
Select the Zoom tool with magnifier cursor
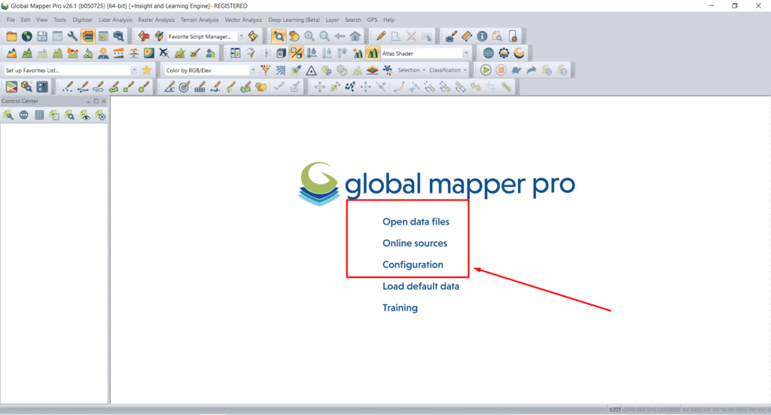click(x=279, y=36)
